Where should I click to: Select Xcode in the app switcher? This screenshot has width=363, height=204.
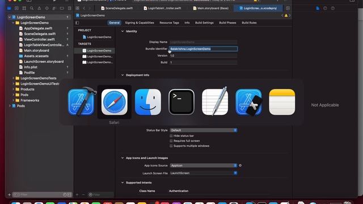coord(81,102)
